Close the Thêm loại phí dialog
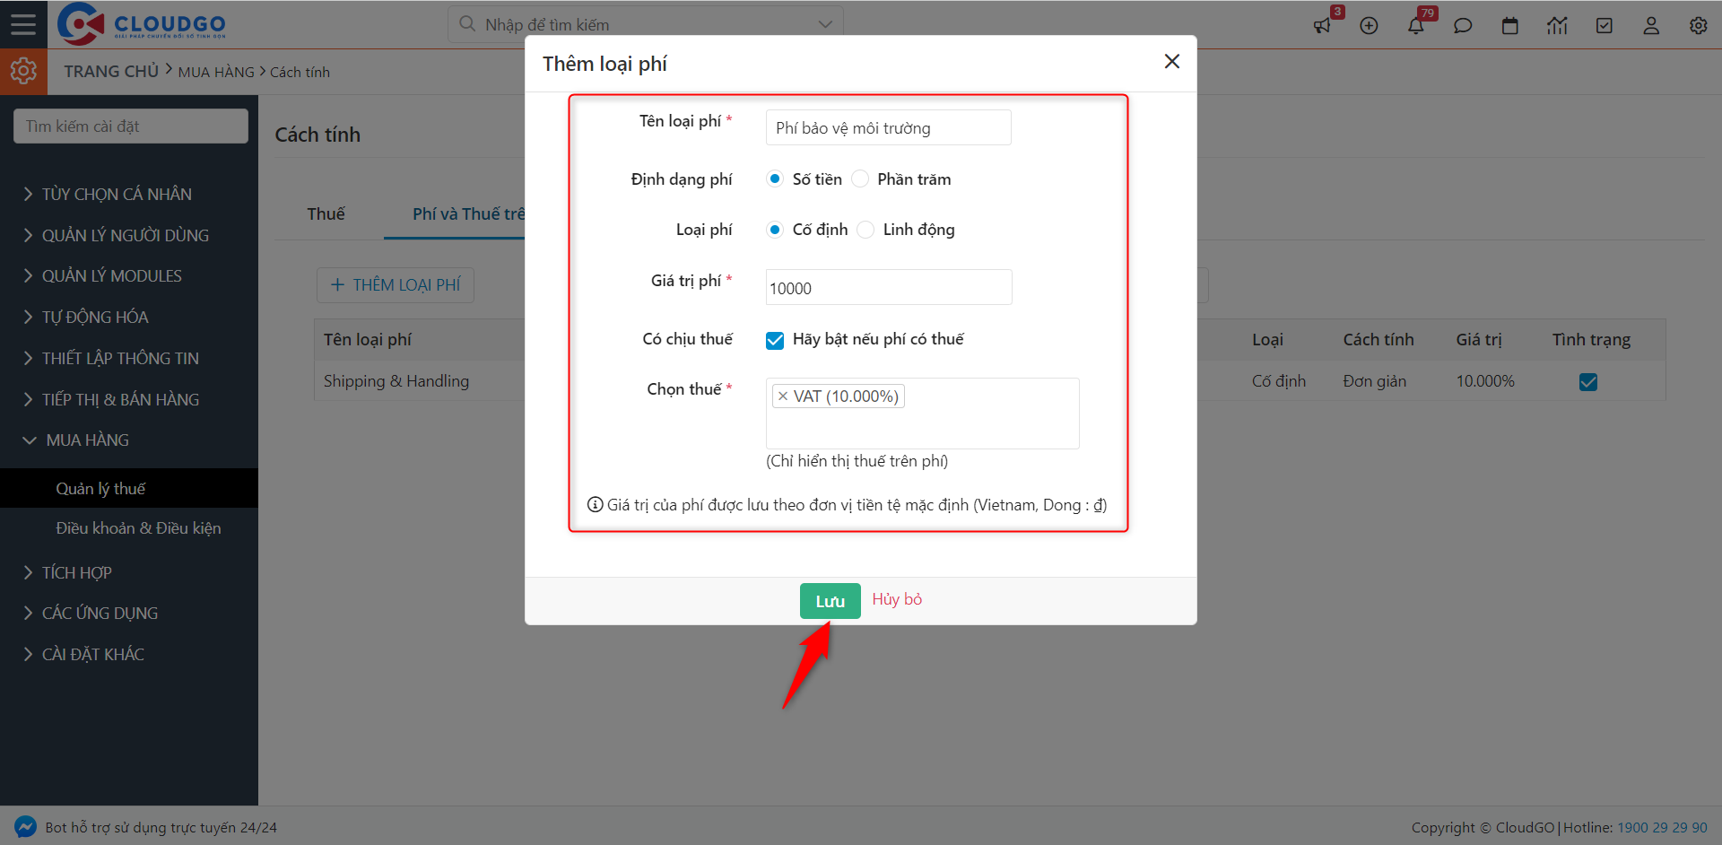Image resolution: width=1722 pixels, height=845 pixels. click(1171, 61)
